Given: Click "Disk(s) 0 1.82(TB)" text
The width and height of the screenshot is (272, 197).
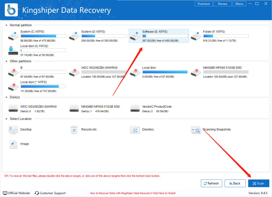Looking at the screenshot, I should coord(32,111).
